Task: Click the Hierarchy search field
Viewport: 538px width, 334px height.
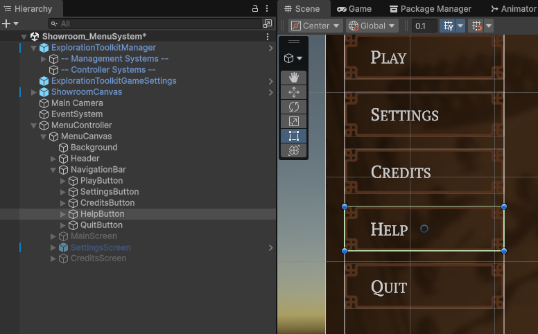Action: click(x=153, y=24)
